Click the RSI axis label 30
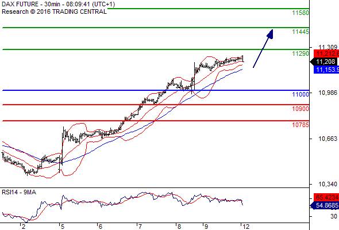 click(x=334, y=216)
